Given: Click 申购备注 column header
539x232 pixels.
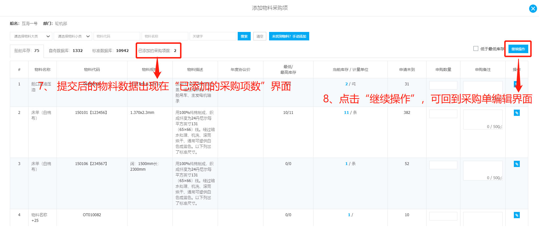Looking at the screenshot, I should point(483,70).
